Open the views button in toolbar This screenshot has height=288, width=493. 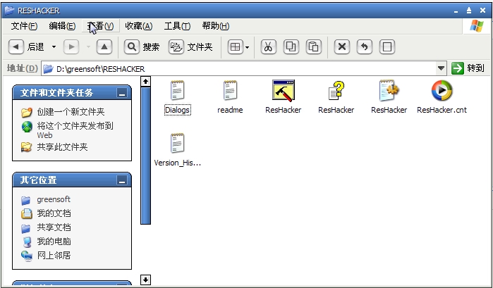(x=235, y=47)
